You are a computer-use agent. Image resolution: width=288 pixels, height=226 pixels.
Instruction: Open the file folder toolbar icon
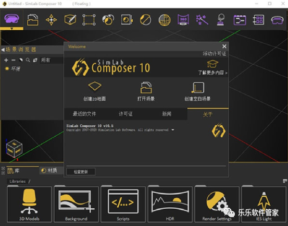(x=32, y=20)
